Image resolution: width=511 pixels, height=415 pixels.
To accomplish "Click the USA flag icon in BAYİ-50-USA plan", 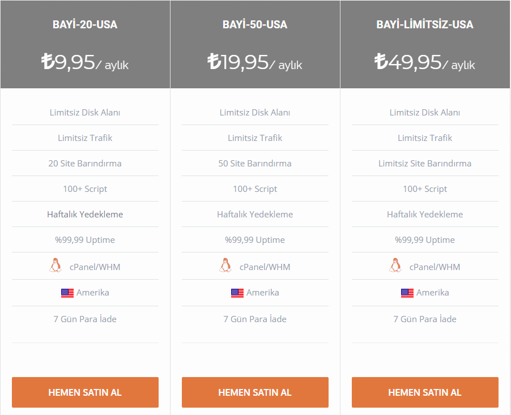I will [x=237, y=293].
